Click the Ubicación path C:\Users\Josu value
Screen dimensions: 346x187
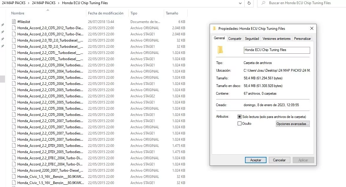(x=277, y=70)
